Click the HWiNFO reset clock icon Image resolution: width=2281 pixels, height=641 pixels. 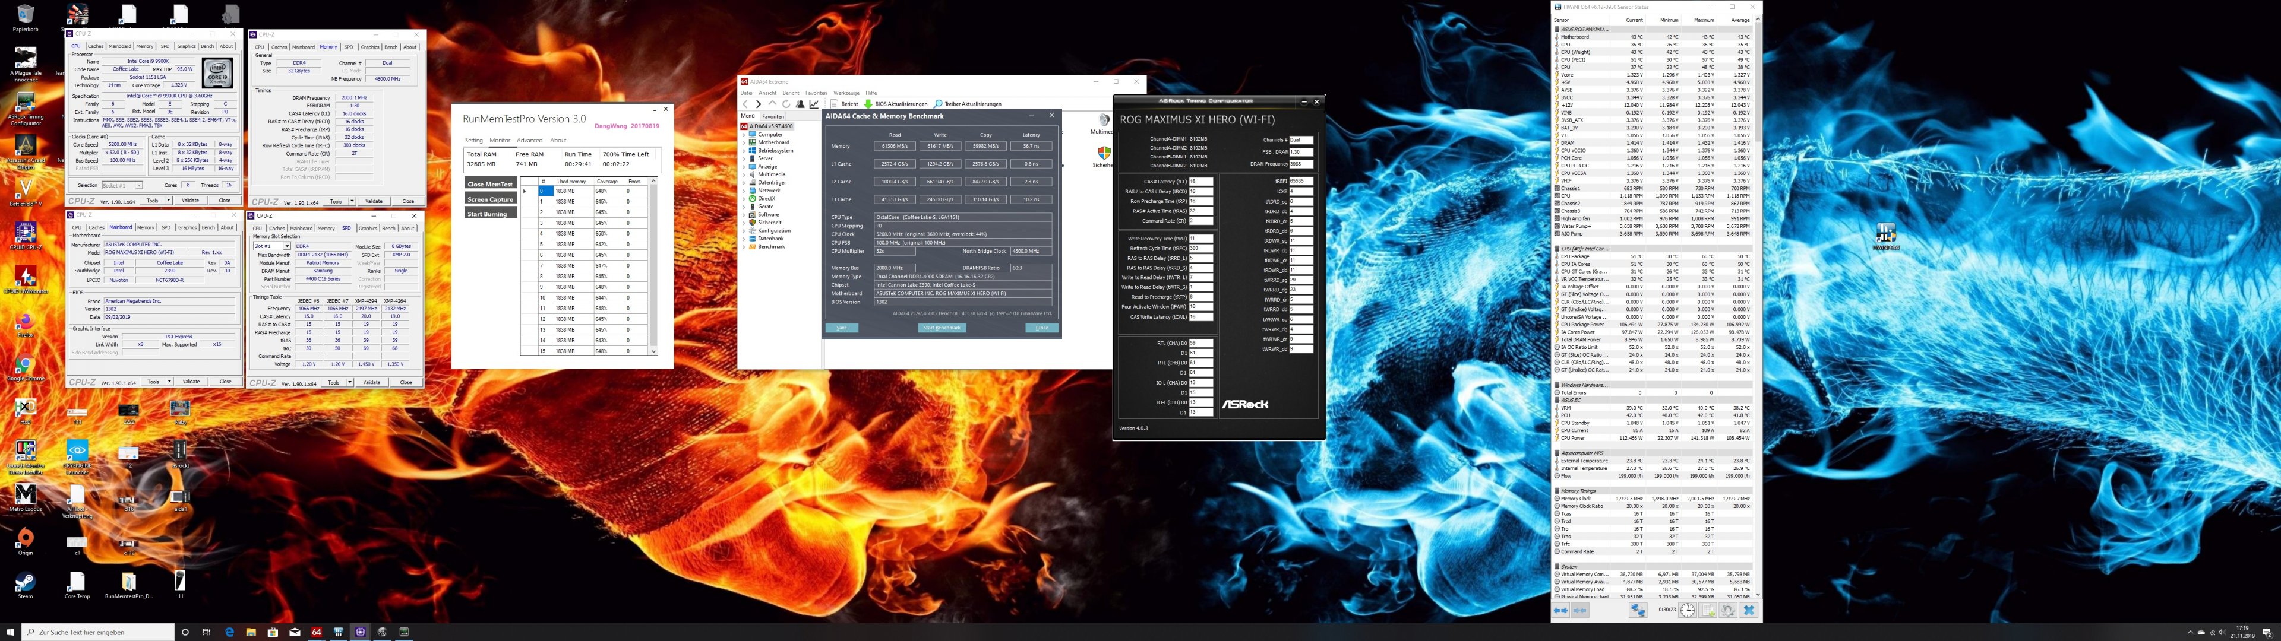(1688, 610)
